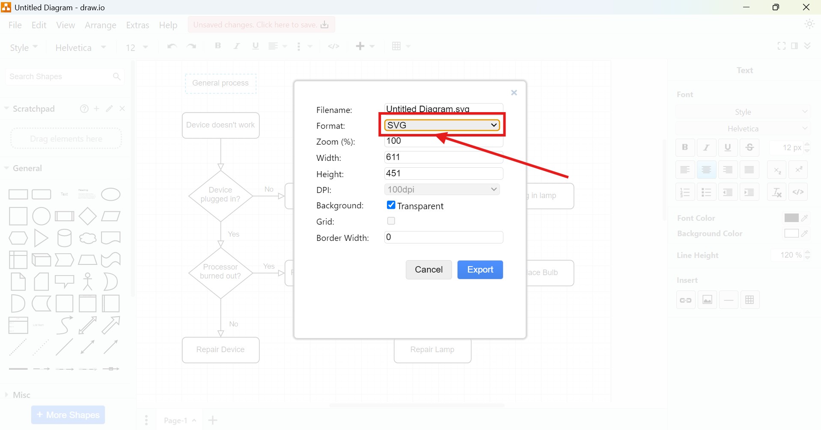Uncheck the Transparent background checkbox
The height and width of the screenshot is (430, 821).
(x=391, y=205)
